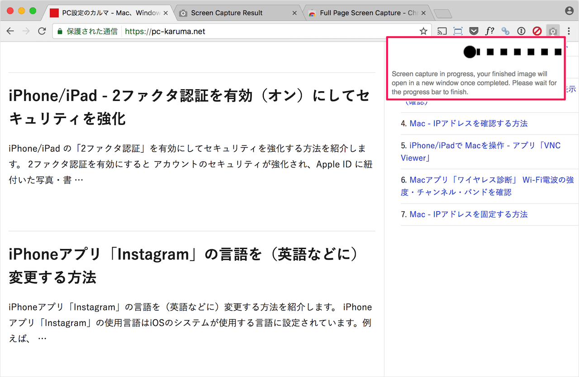Reload the current page
579x377 pixels.
click(x=42, y=31)
